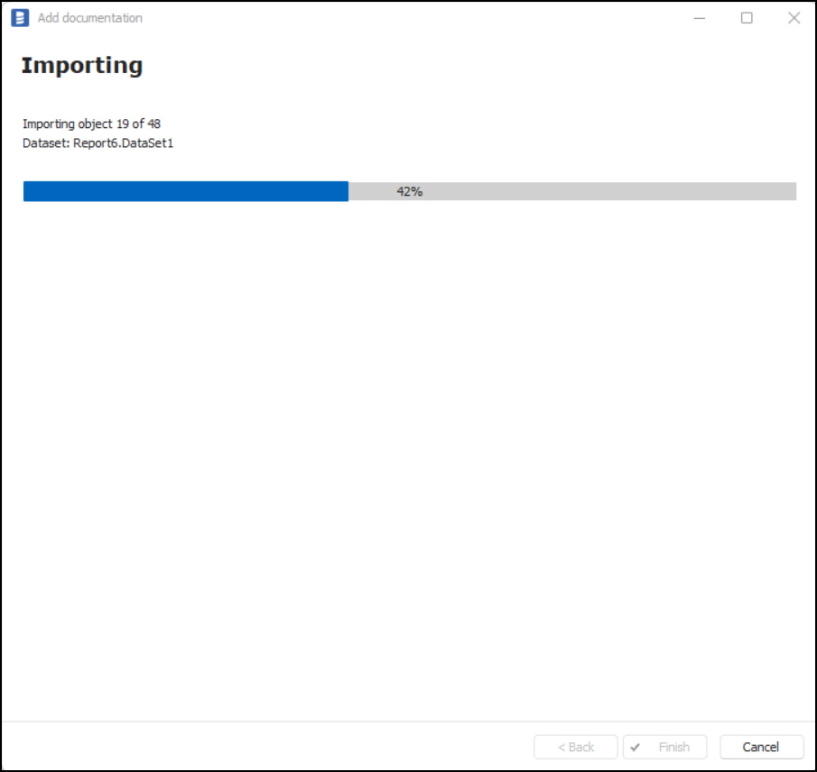Click the less-than arrow in Back button
817x772 pixels.
pyautogui.click(x=562, y=747)
